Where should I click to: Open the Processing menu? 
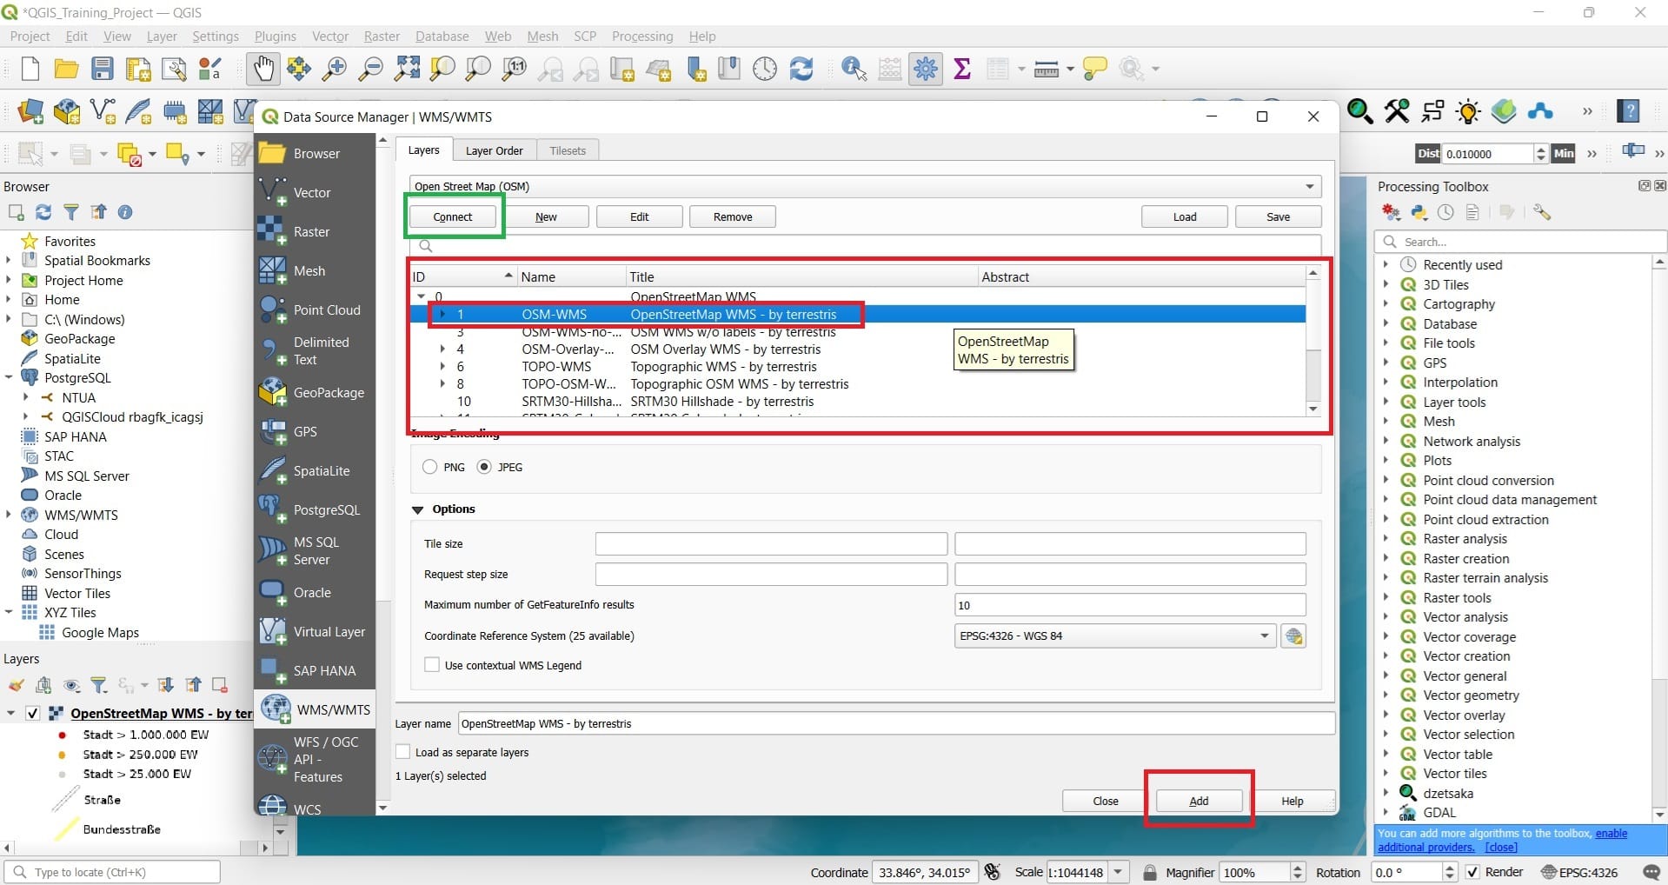642,36
